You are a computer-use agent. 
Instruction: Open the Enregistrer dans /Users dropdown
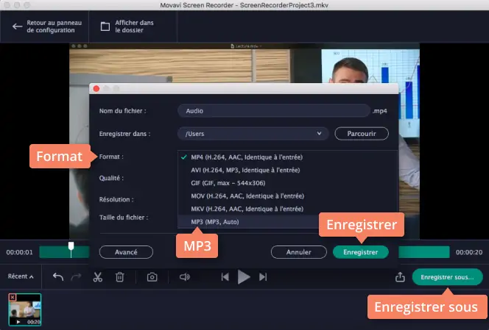(x=253, y=134)
